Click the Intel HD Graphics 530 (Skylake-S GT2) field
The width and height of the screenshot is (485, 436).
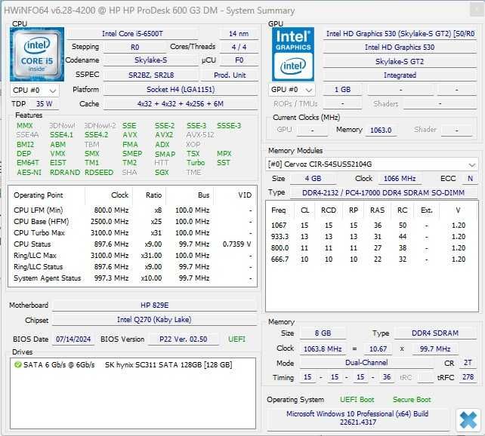(400, 33)
